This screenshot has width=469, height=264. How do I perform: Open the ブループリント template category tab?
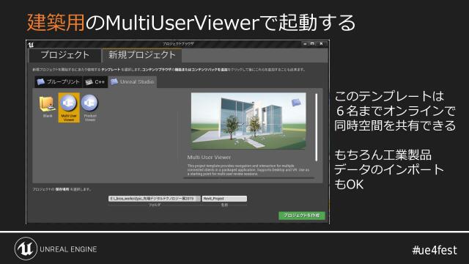coord(59,81)
